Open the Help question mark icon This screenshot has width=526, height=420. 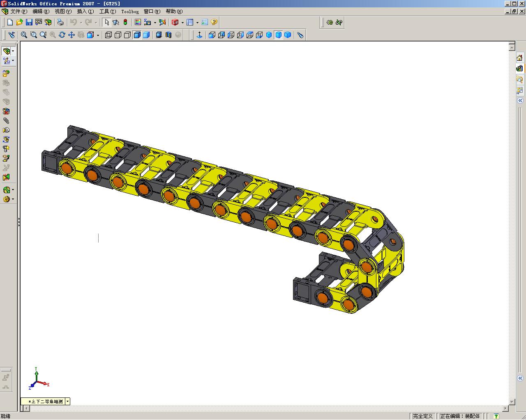[x=214, y=22]
